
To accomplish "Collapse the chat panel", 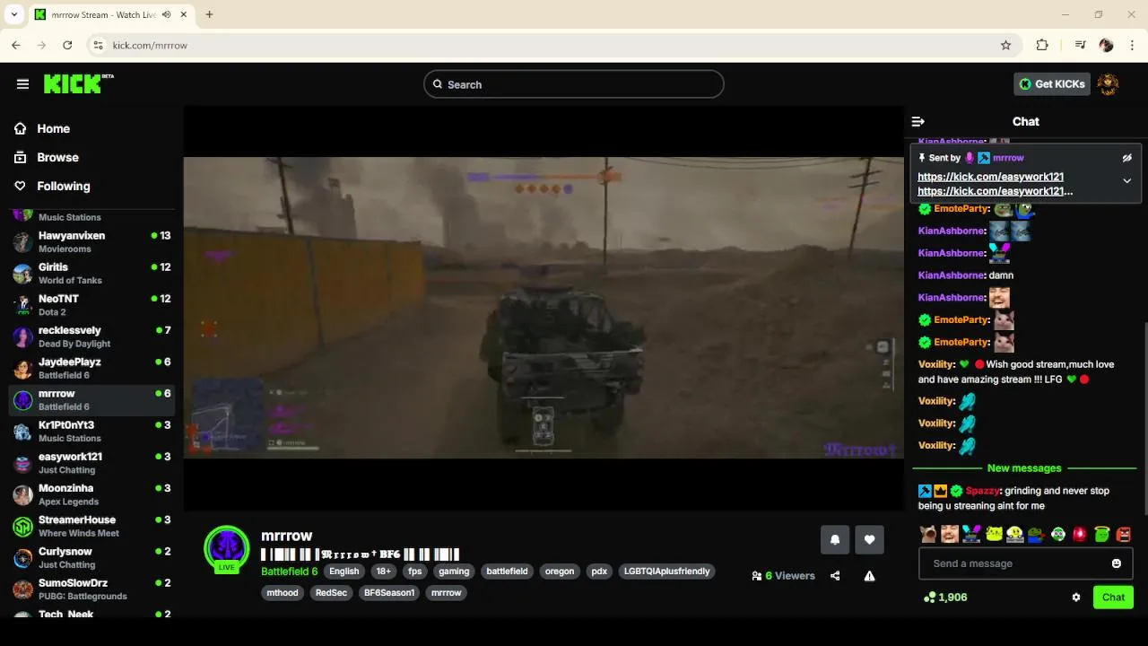I will 918,121.
